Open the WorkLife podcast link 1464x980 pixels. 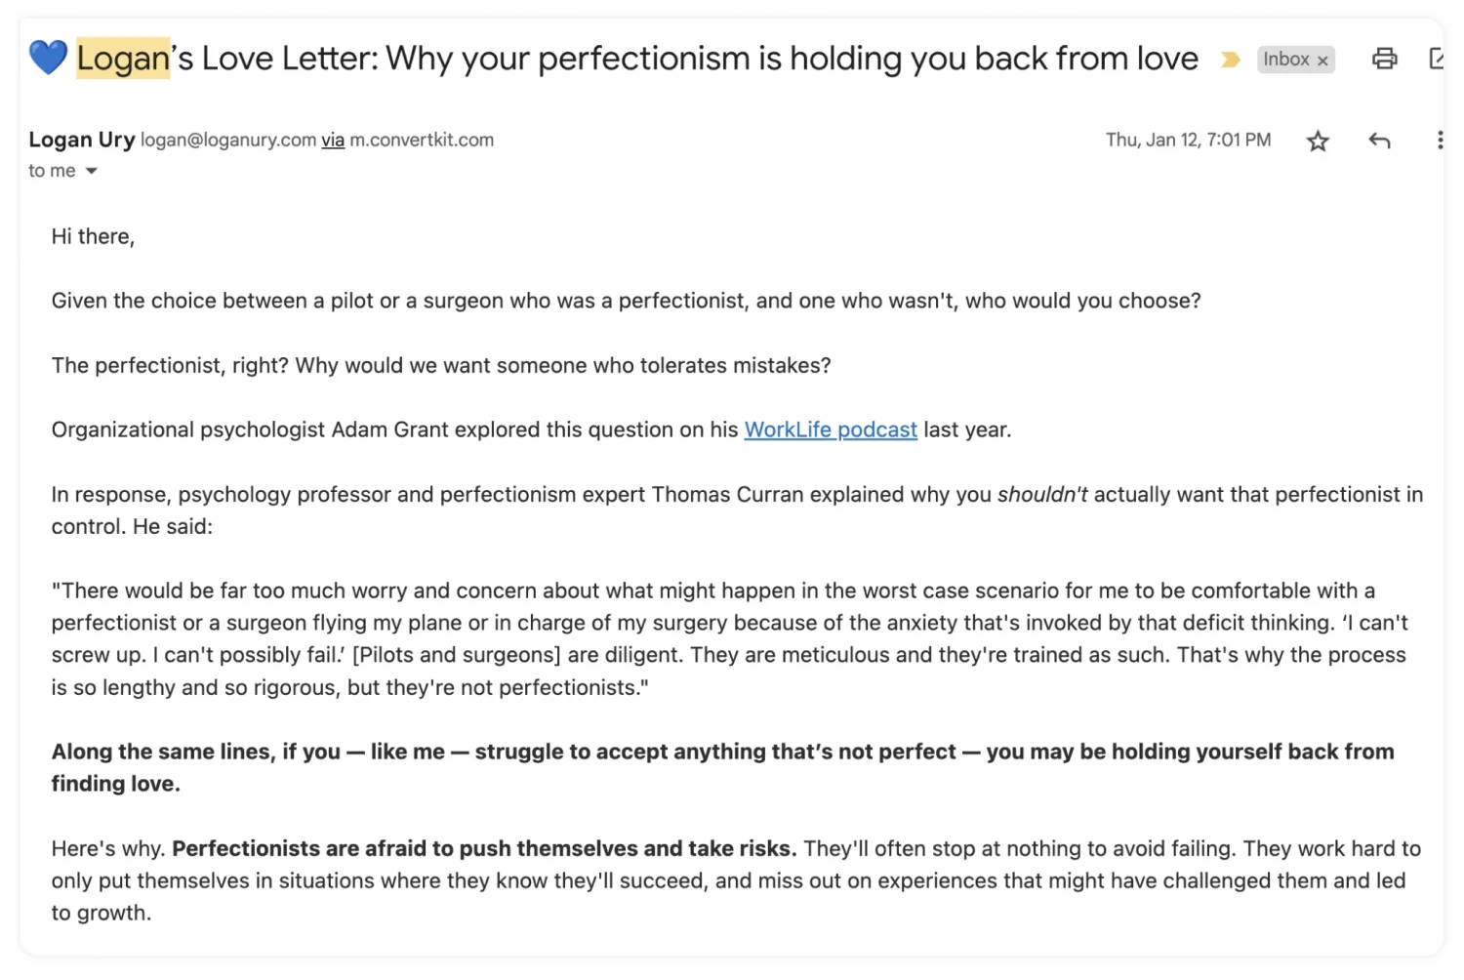coord(831,430)
